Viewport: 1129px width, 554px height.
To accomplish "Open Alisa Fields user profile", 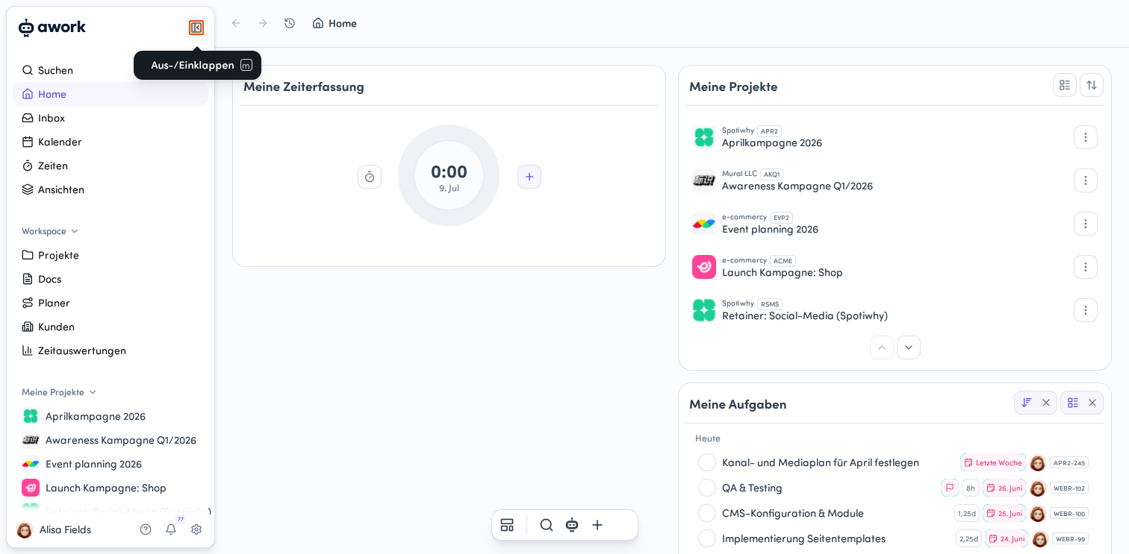I will pyautogui.click(x=55, y=529).
